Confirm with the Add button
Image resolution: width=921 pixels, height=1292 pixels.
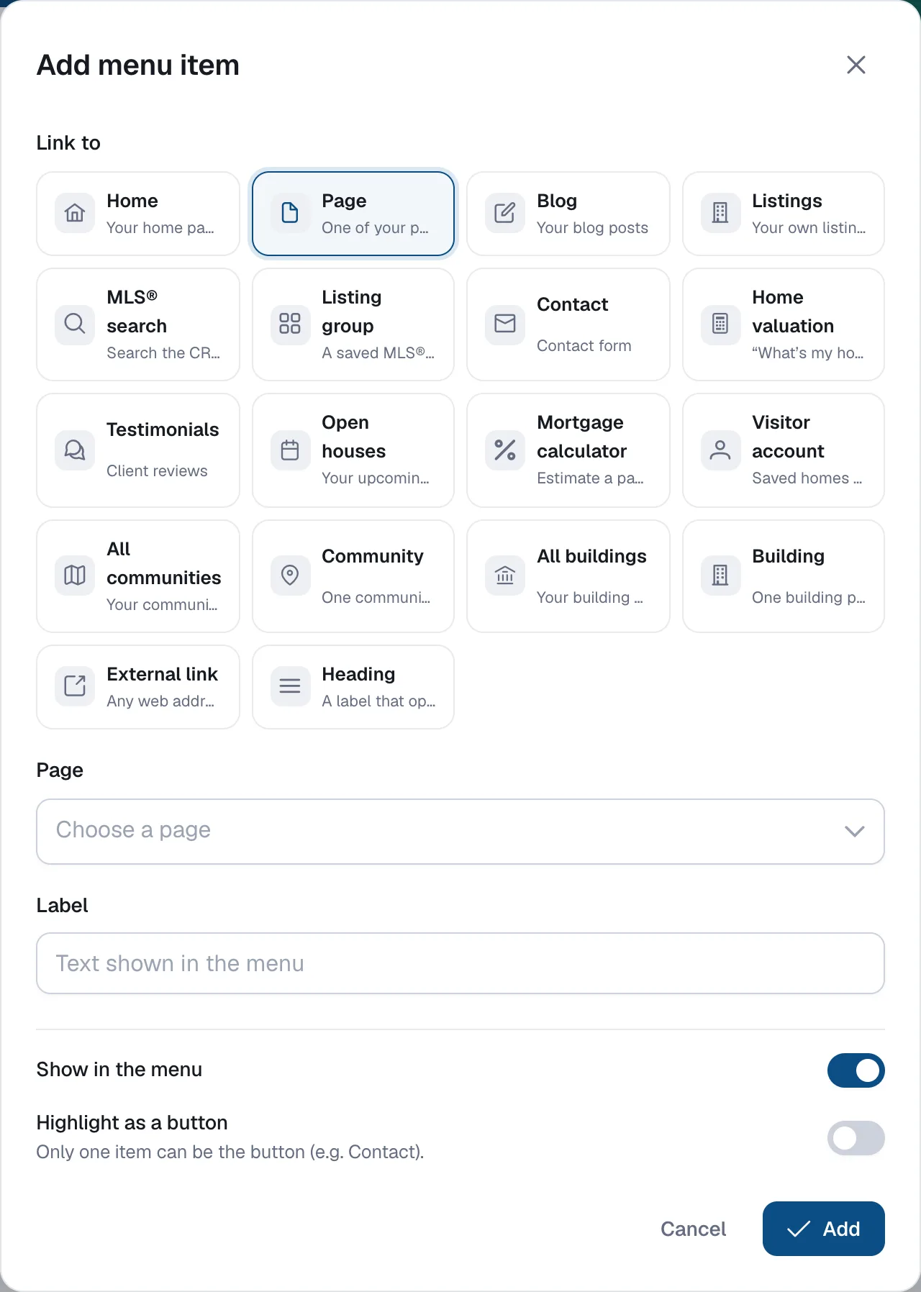click(824, 1229)
